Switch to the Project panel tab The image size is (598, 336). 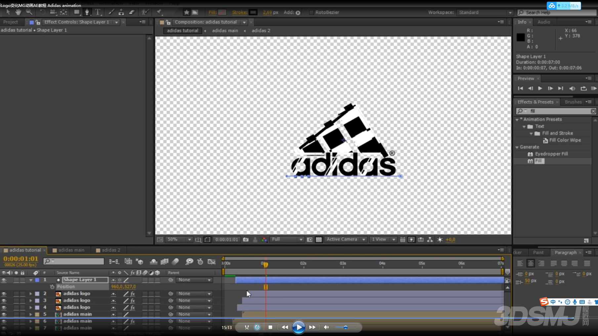[x=11, y=22]
